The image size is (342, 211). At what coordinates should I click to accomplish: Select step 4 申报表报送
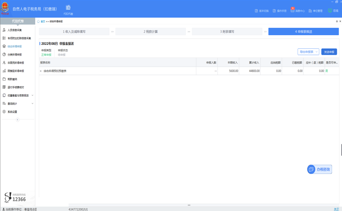[303, 32]
